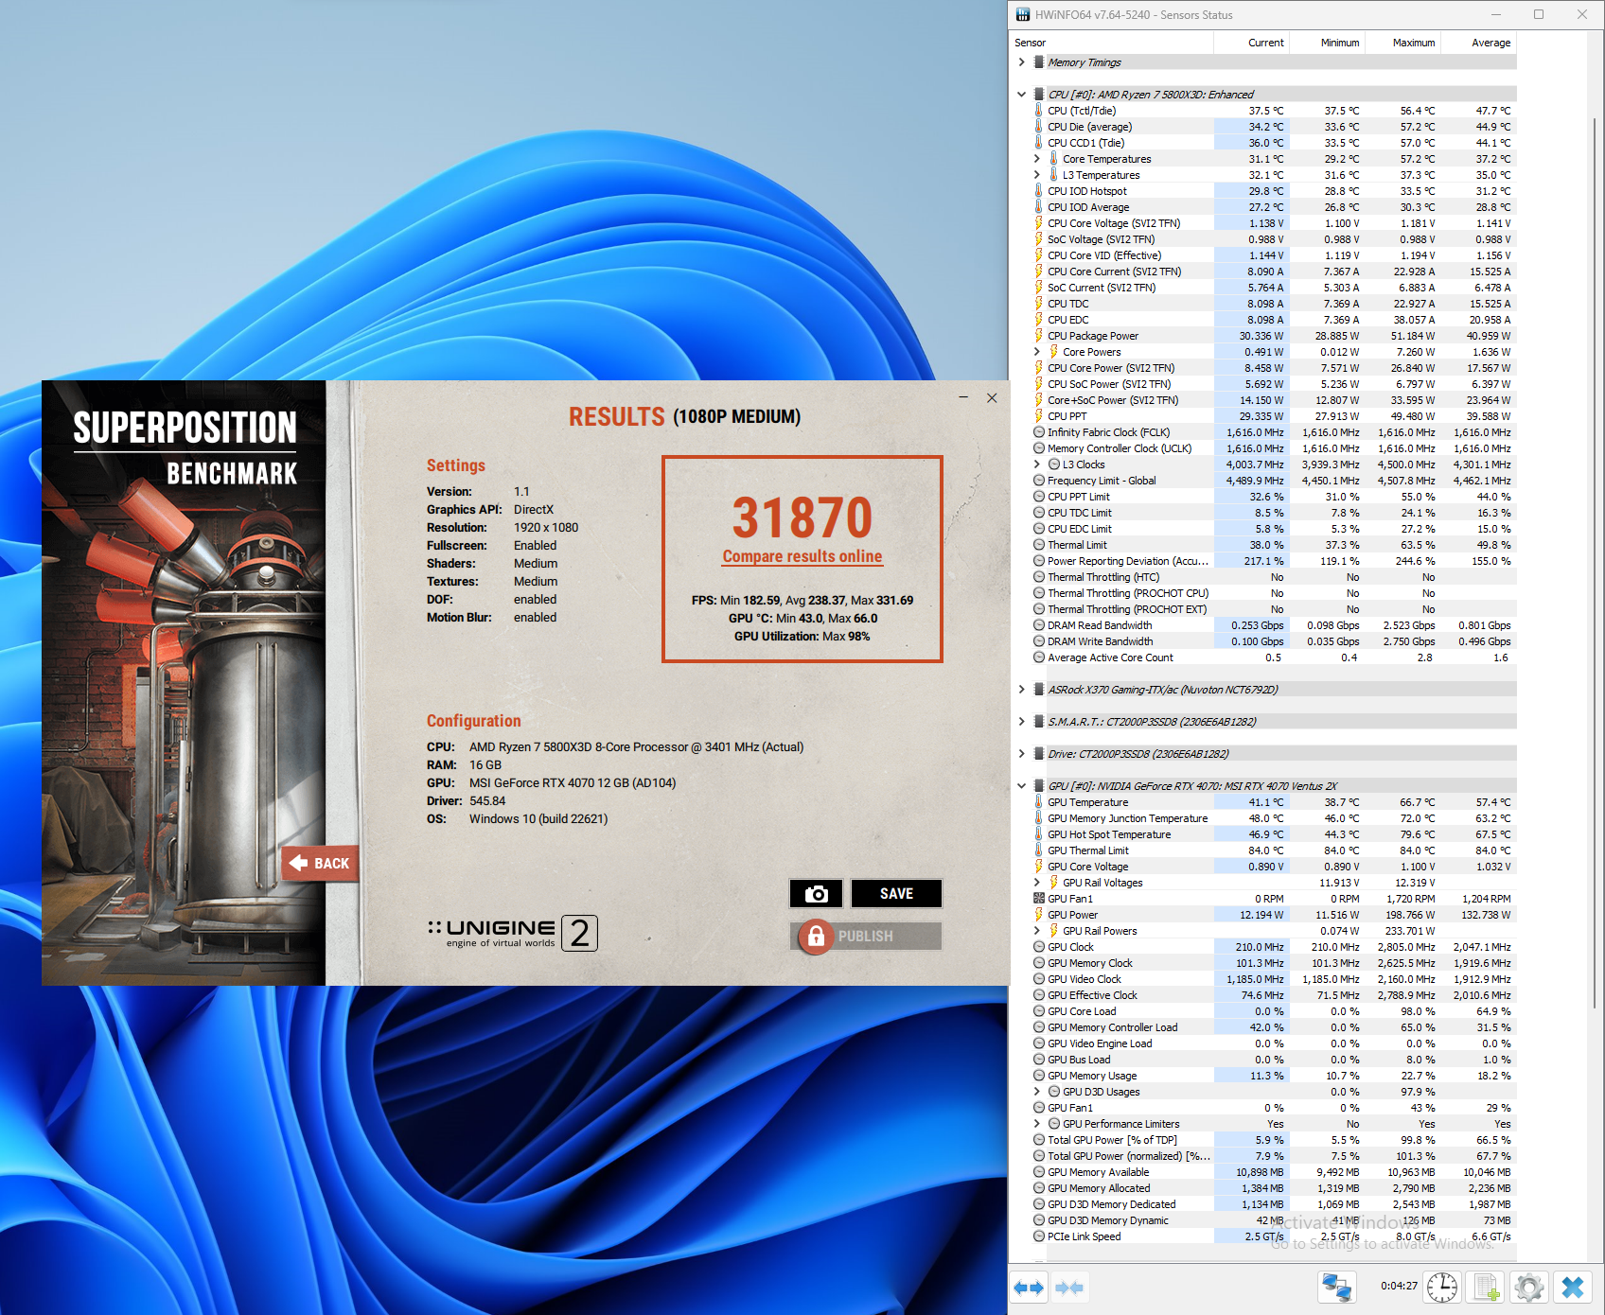Click the Maximum column header
This screenshot has height=1315, width=1605.
tap(1402, 43)
